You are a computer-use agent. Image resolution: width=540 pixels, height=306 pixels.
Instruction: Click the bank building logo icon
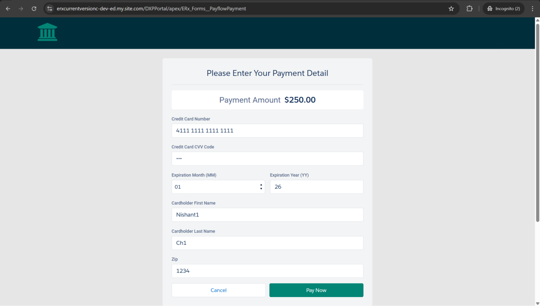[x=47, y=32]
